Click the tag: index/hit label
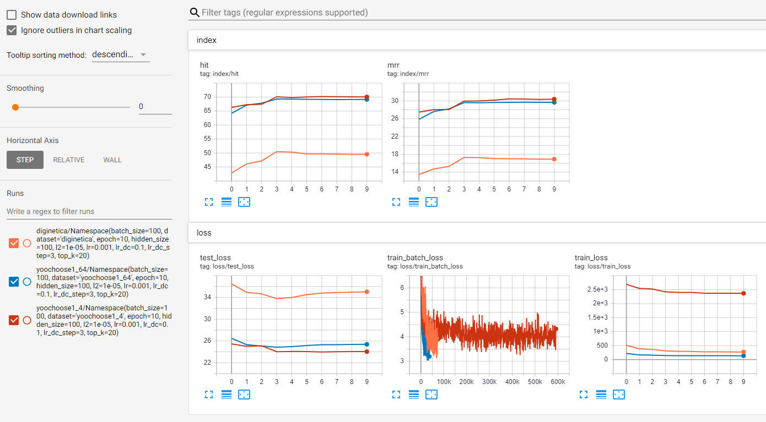This screenshot has width=766, height=422. 219,74
